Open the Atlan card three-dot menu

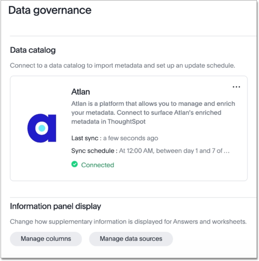pyautogui.click(x=236, y=87)
